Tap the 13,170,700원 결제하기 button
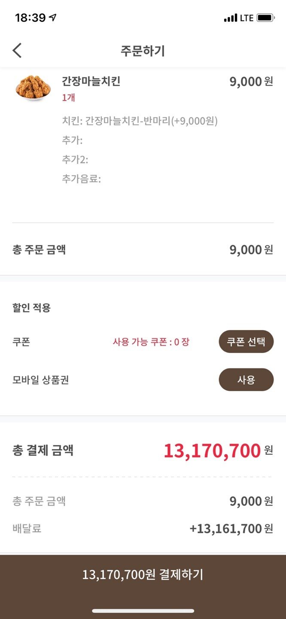Viewport: 286px width, 619px height. point(143,574)
